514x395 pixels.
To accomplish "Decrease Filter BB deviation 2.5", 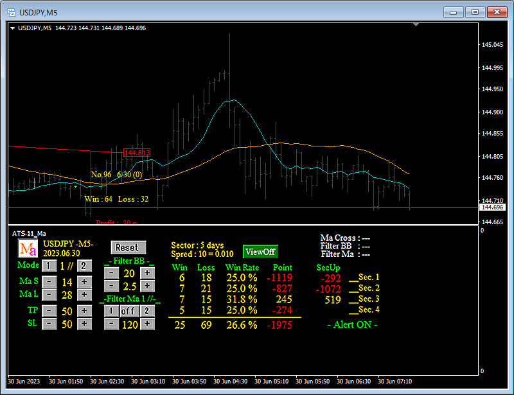I will (111, 286).
